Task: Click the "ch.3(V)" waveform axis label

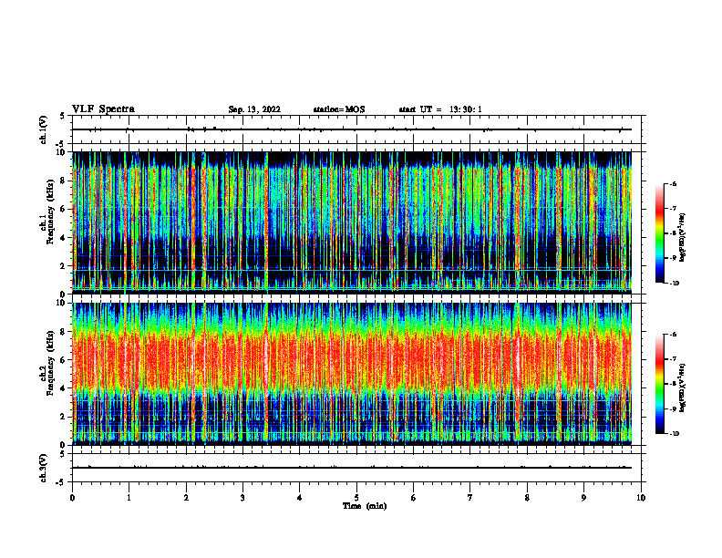Action: pos(44,469)
